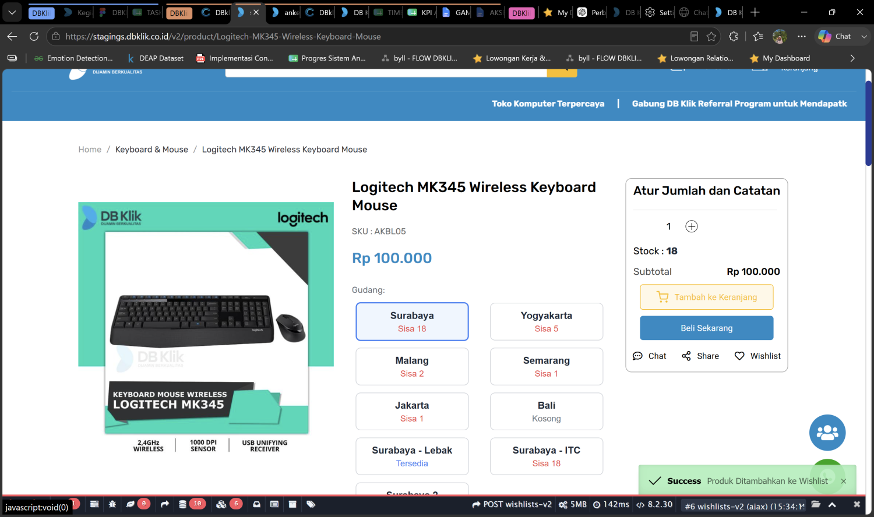Click the Tambah ke Keranjang button
Viewport: 874px width, 517px height.
coord(707,297)
